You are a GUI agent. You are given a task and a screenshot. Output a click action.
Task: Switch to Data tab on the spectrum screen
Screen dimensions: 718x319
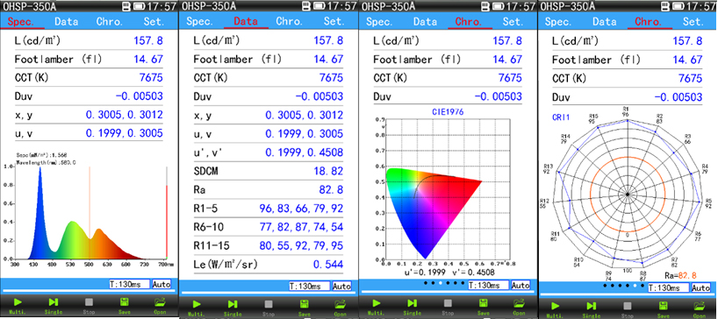coord(66,22)
